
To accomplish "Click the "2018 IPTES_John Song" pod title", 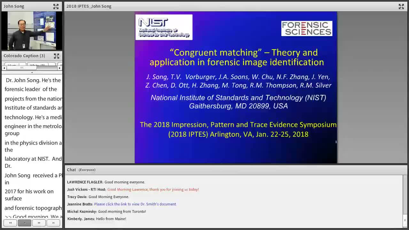I will point(89,6).
